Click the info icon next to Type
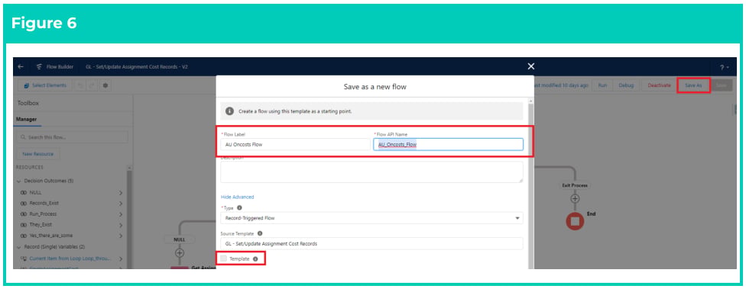Image resolution: width=746 pixels, height=289 pixels. [x=239, y=208]
